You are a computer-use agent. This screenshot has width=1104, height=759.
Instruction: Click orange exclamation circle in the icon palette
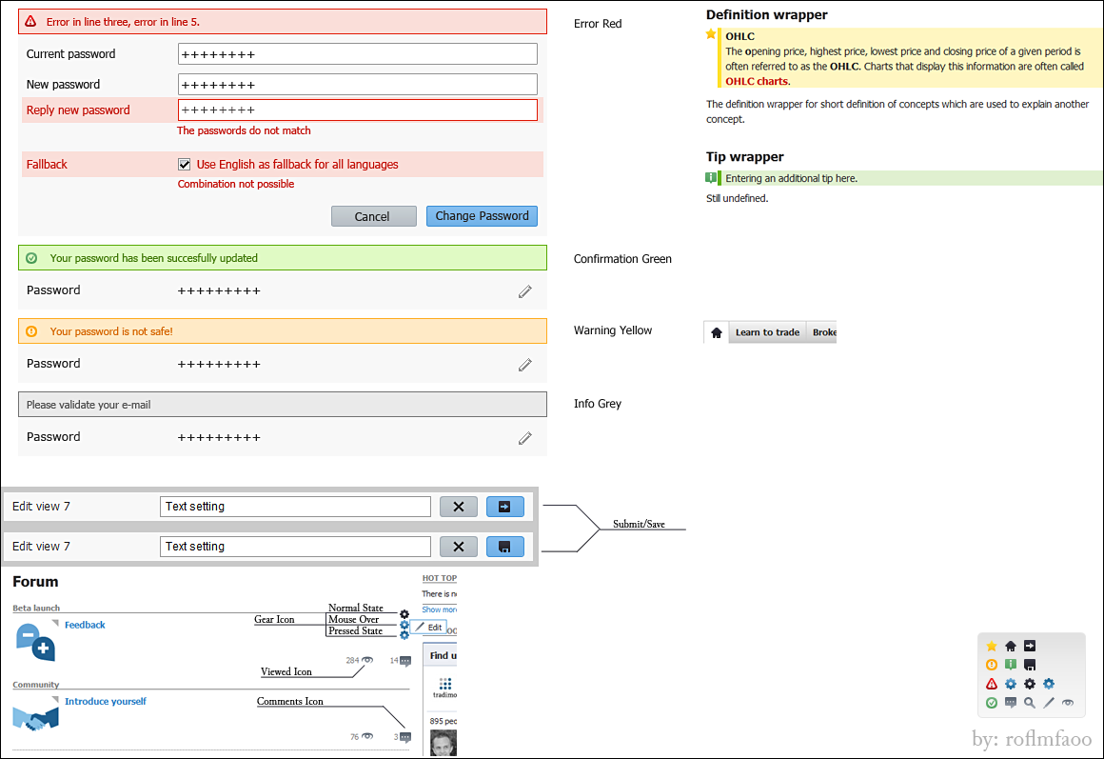(992, 665)
